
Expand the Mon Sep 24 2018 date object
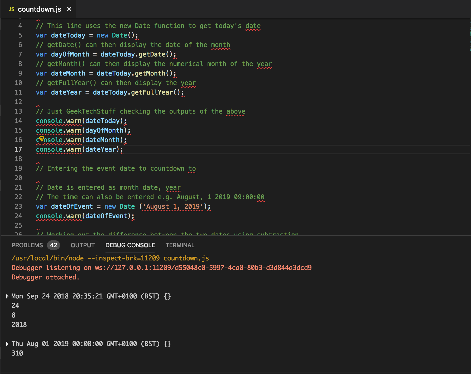tap(7, 296)
